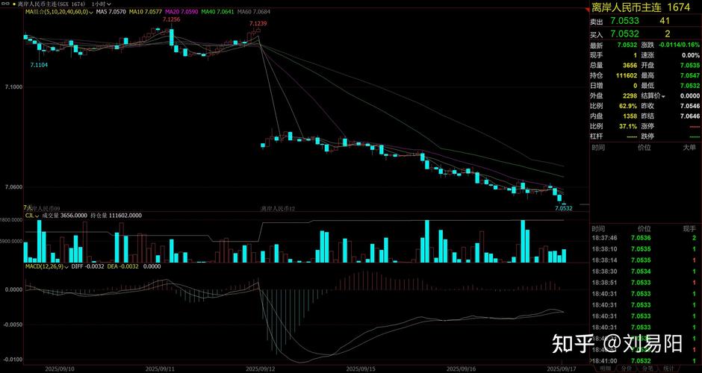Image resolution: width=702 pixels, height=373 pixels.
Task: Click the 大单 column header
Action: point(689,148)
